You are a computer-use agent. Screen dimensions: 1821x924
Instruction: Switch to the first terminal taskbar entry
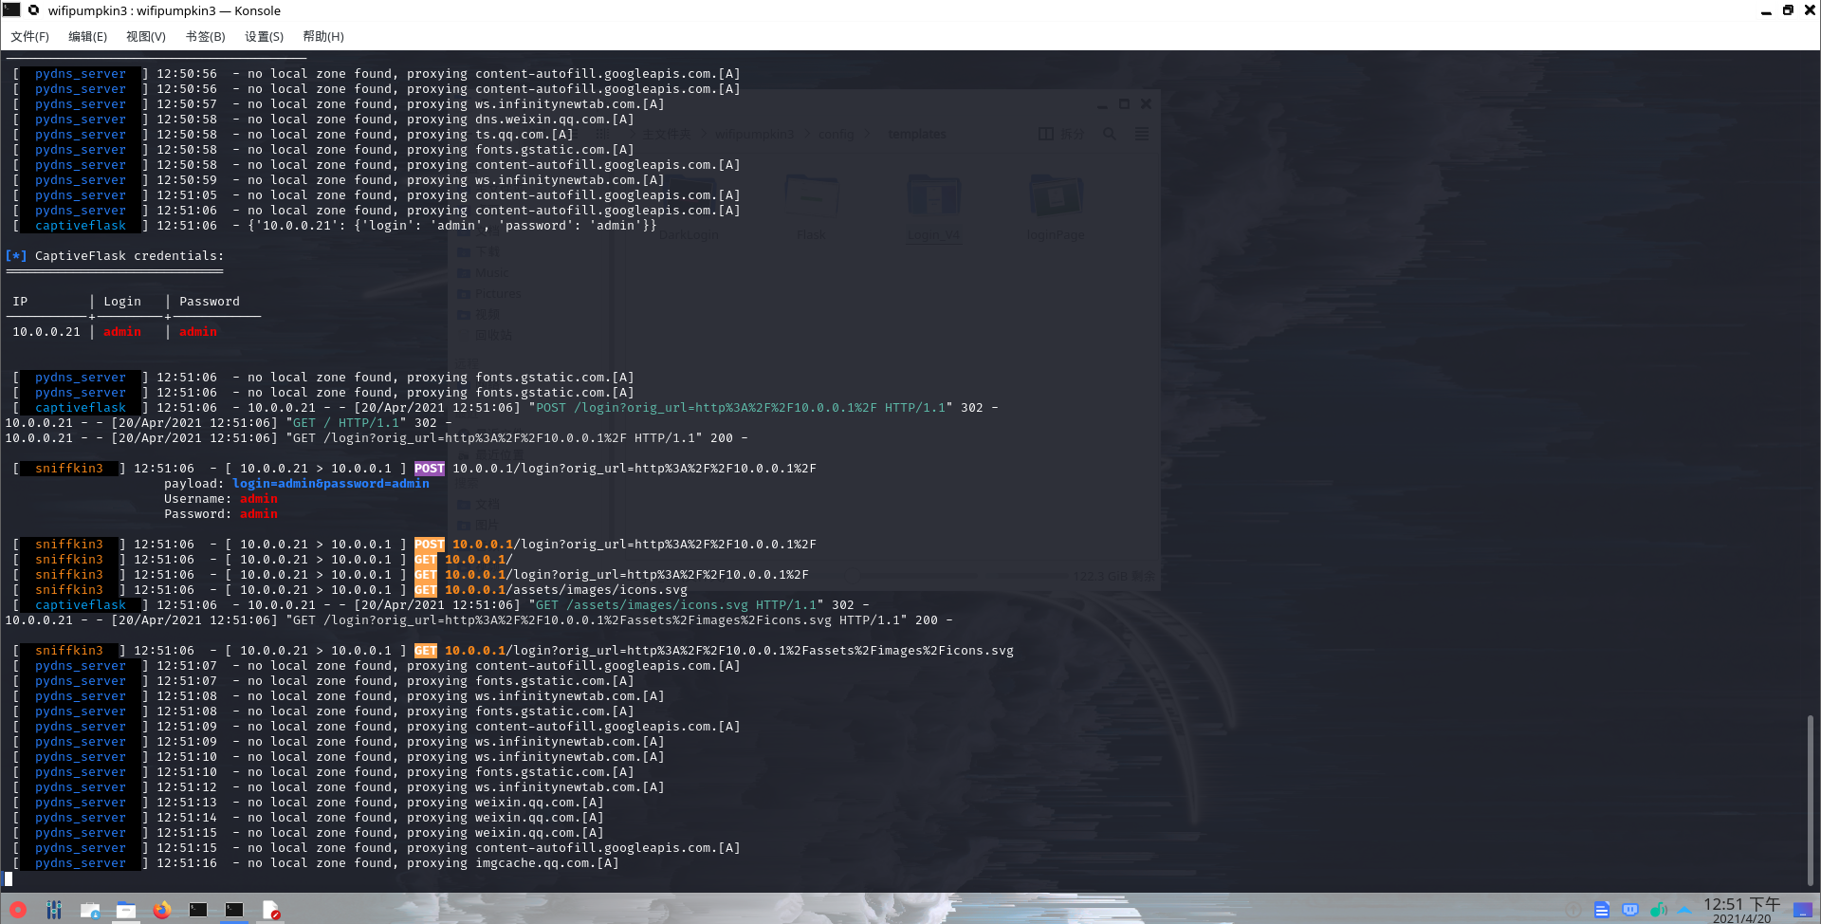click(x=198, y=910)
